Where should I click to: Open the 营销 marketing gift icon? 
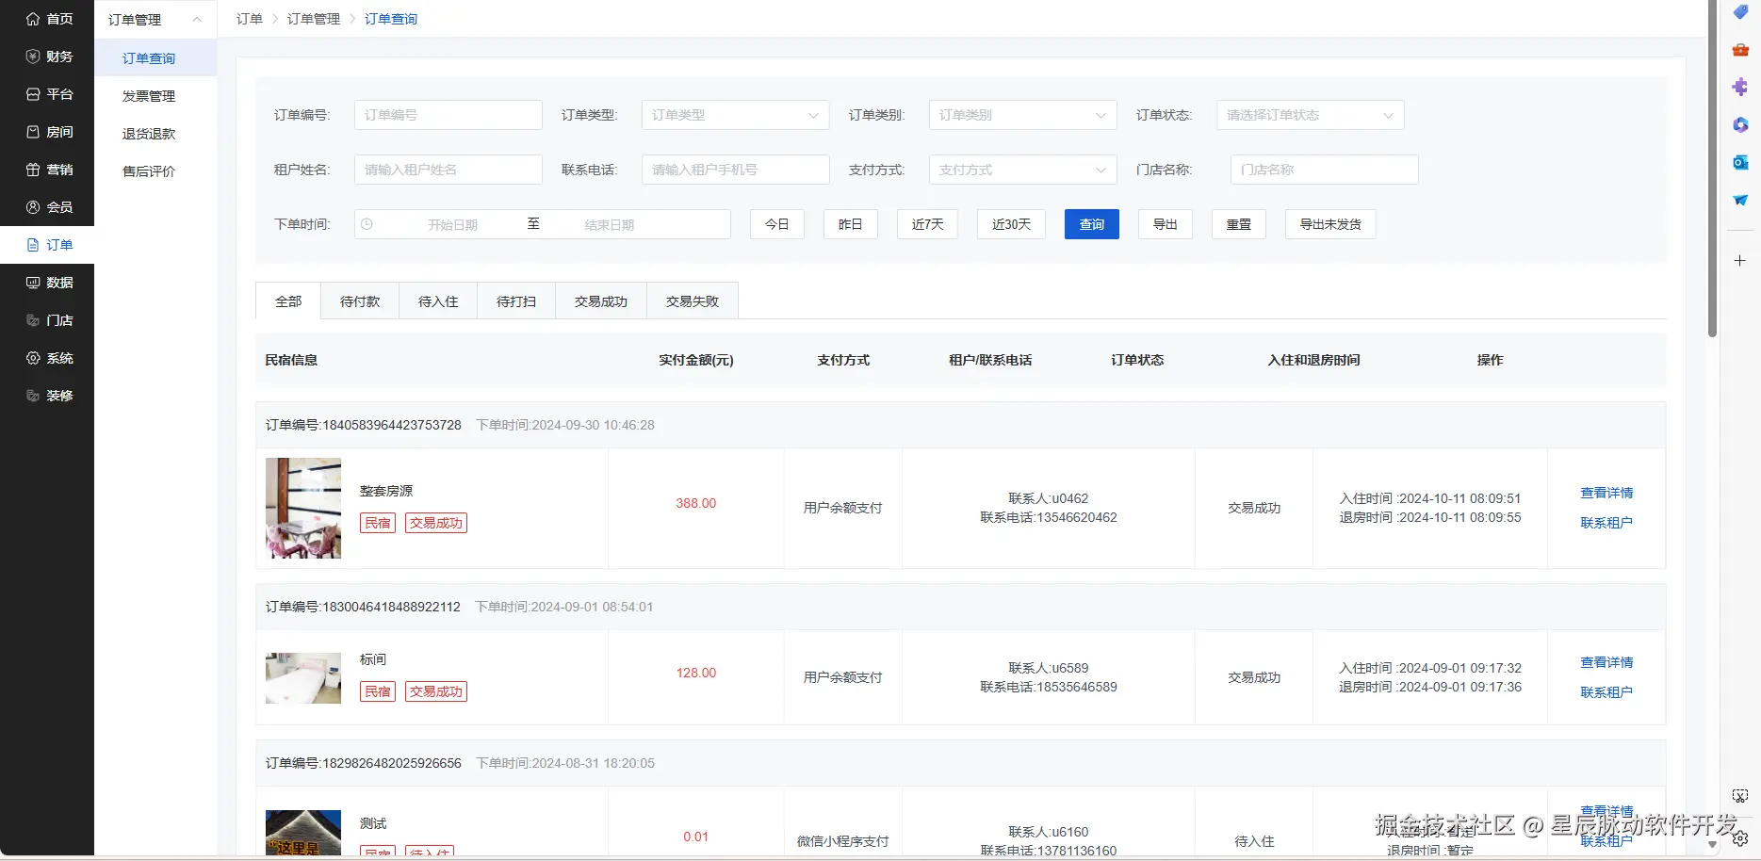(x=33, y=170)
